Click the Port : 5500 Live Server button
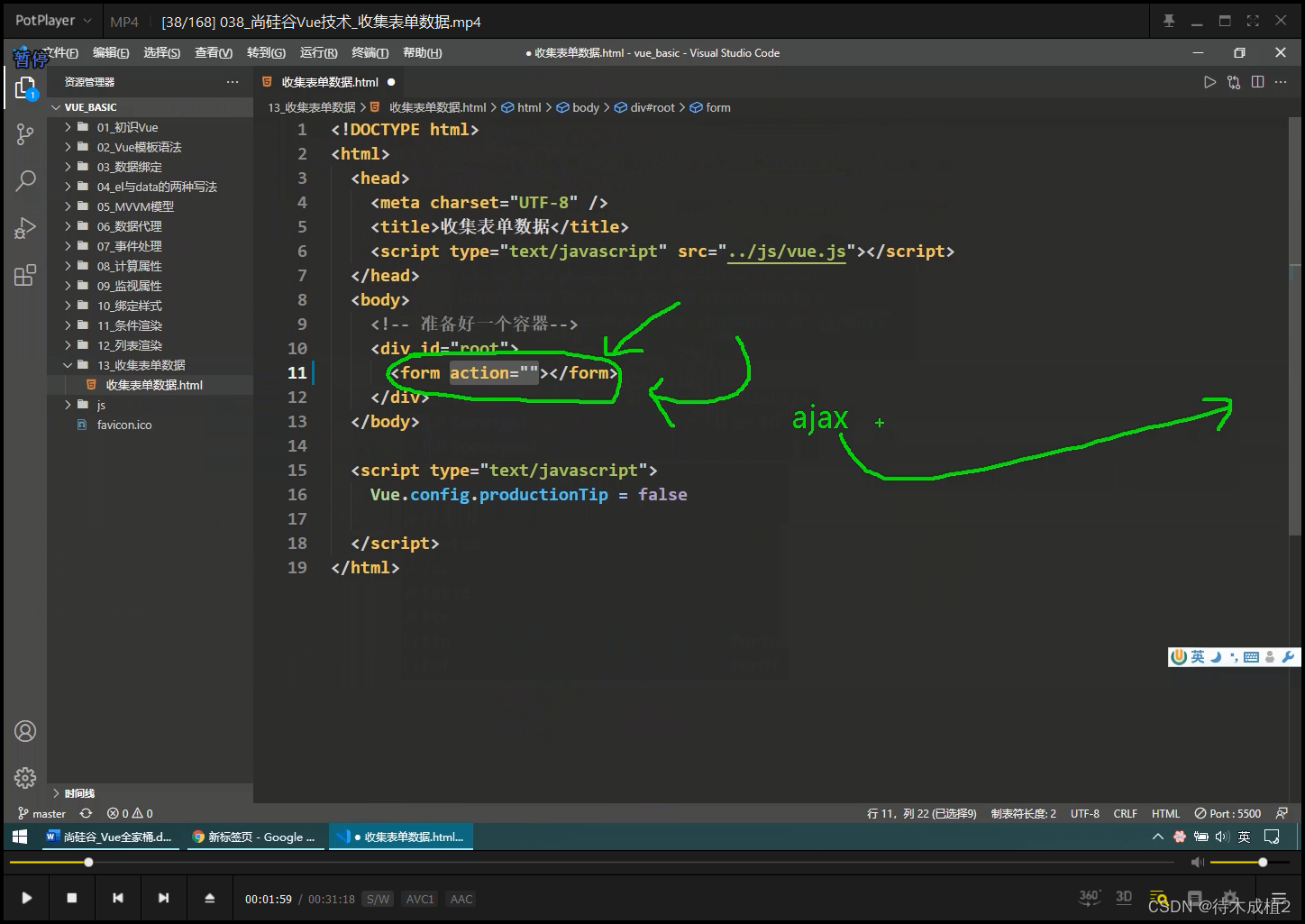The image size is (1305, 924). point(1227,813)
